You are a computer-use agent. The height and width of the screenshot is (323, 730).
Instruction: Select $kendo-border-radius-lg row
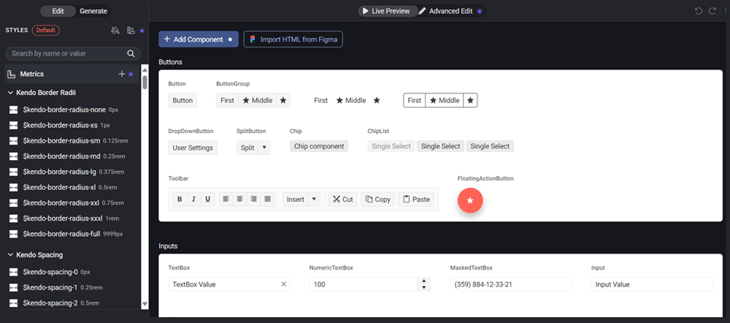coord(74,172)
